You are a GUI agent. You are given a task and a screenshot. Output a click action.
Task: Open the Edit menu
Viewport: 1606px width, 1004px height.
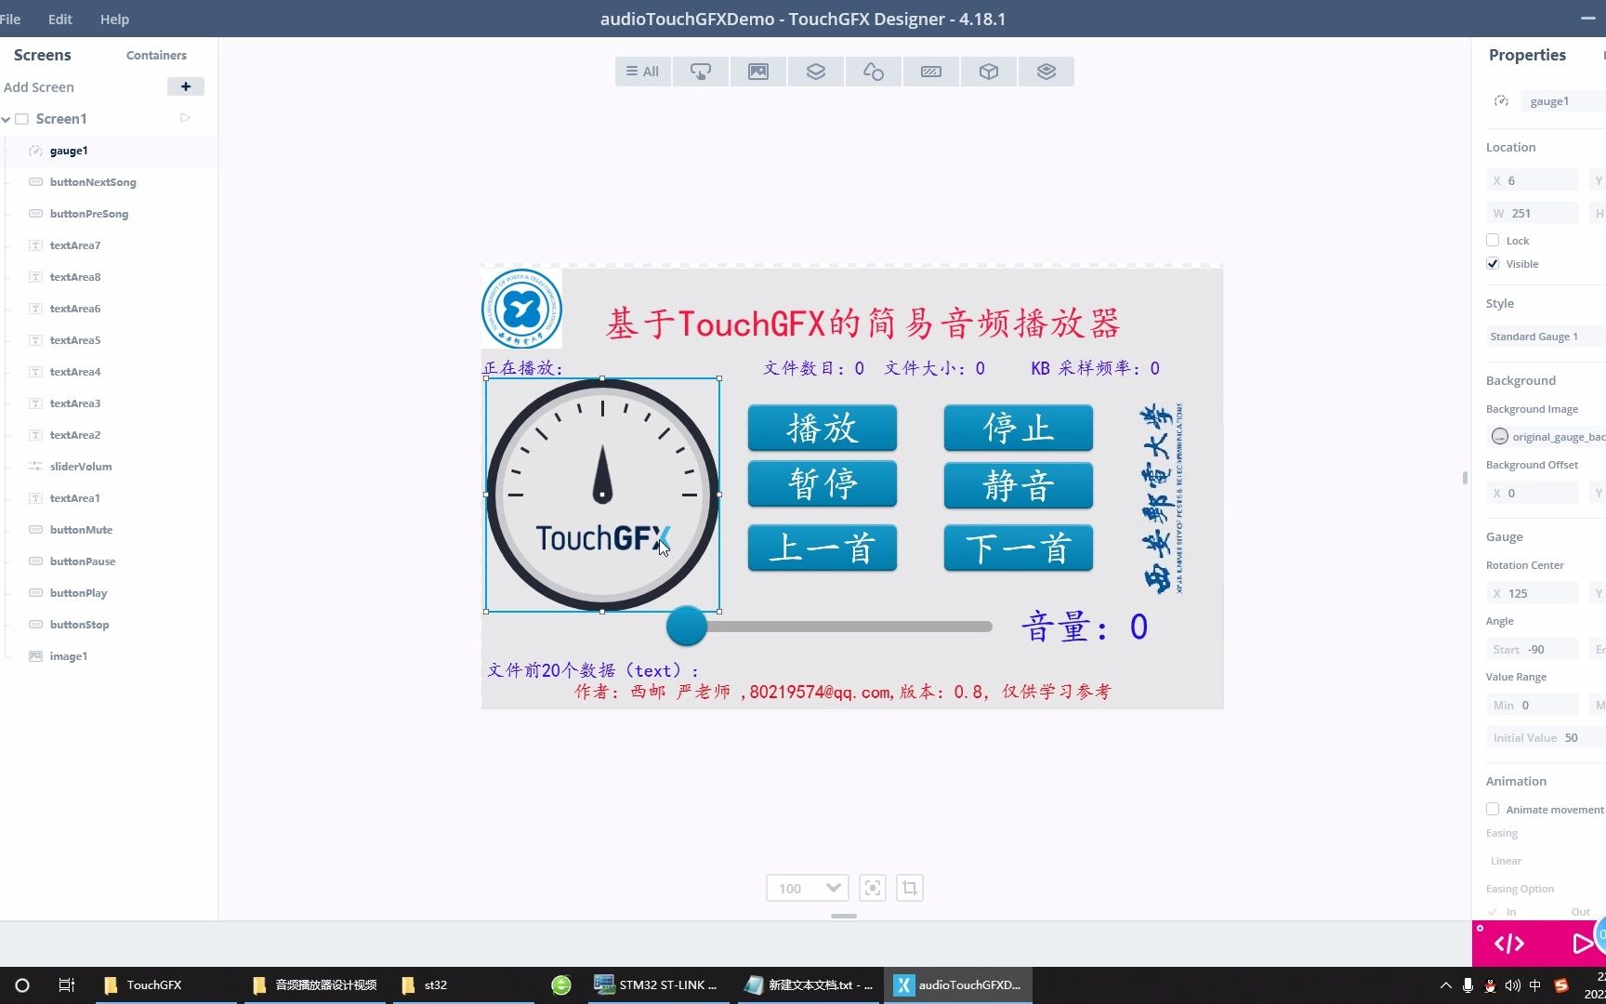pyautogui.click(x=59, y=19)
